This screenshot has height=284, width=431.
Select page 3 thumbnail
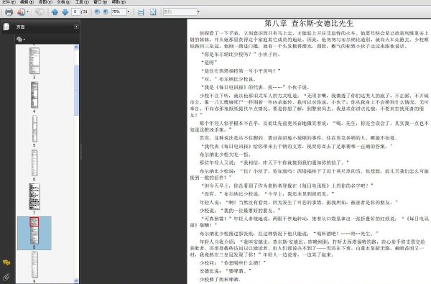(x=34, y=60)
